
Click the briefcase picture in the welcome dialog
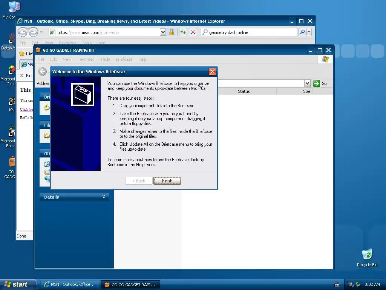point(83,94)
